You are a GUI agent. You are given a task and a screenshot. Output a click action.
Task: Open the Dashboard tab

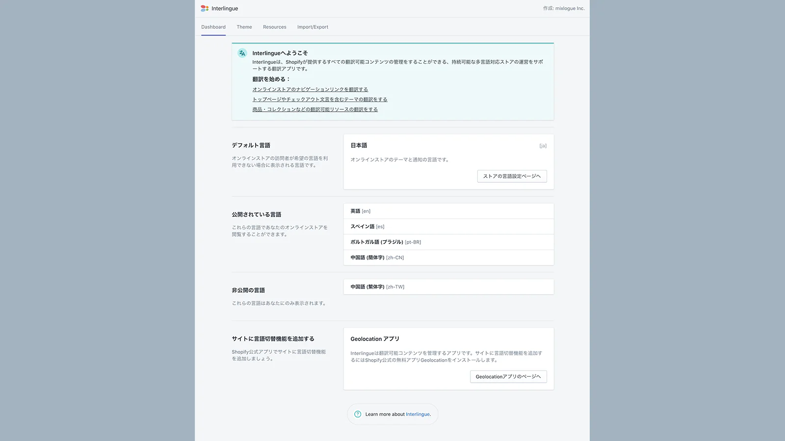click(x=213, y=27)
